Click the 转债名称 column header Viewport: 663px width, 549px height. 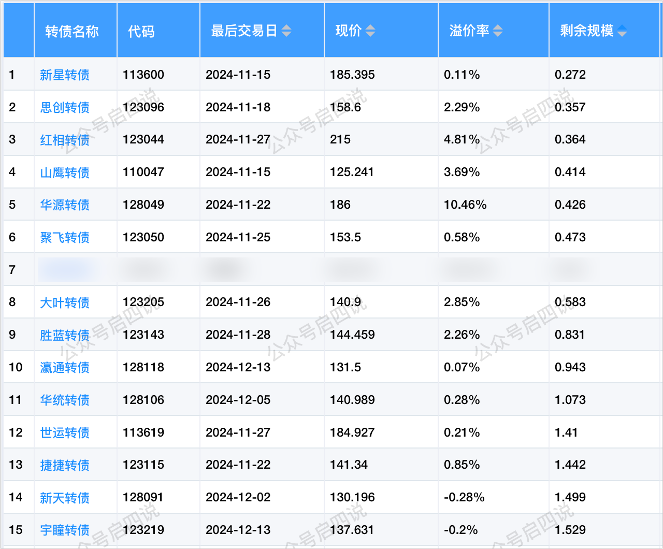pos(72,31)
